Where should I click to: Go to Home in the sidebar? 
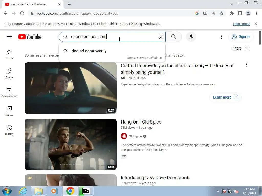9,55
